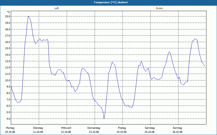Viewport: 217px width, 135px height.
Task: Click the 25.10.08 date label
Action: pos(149,132)
